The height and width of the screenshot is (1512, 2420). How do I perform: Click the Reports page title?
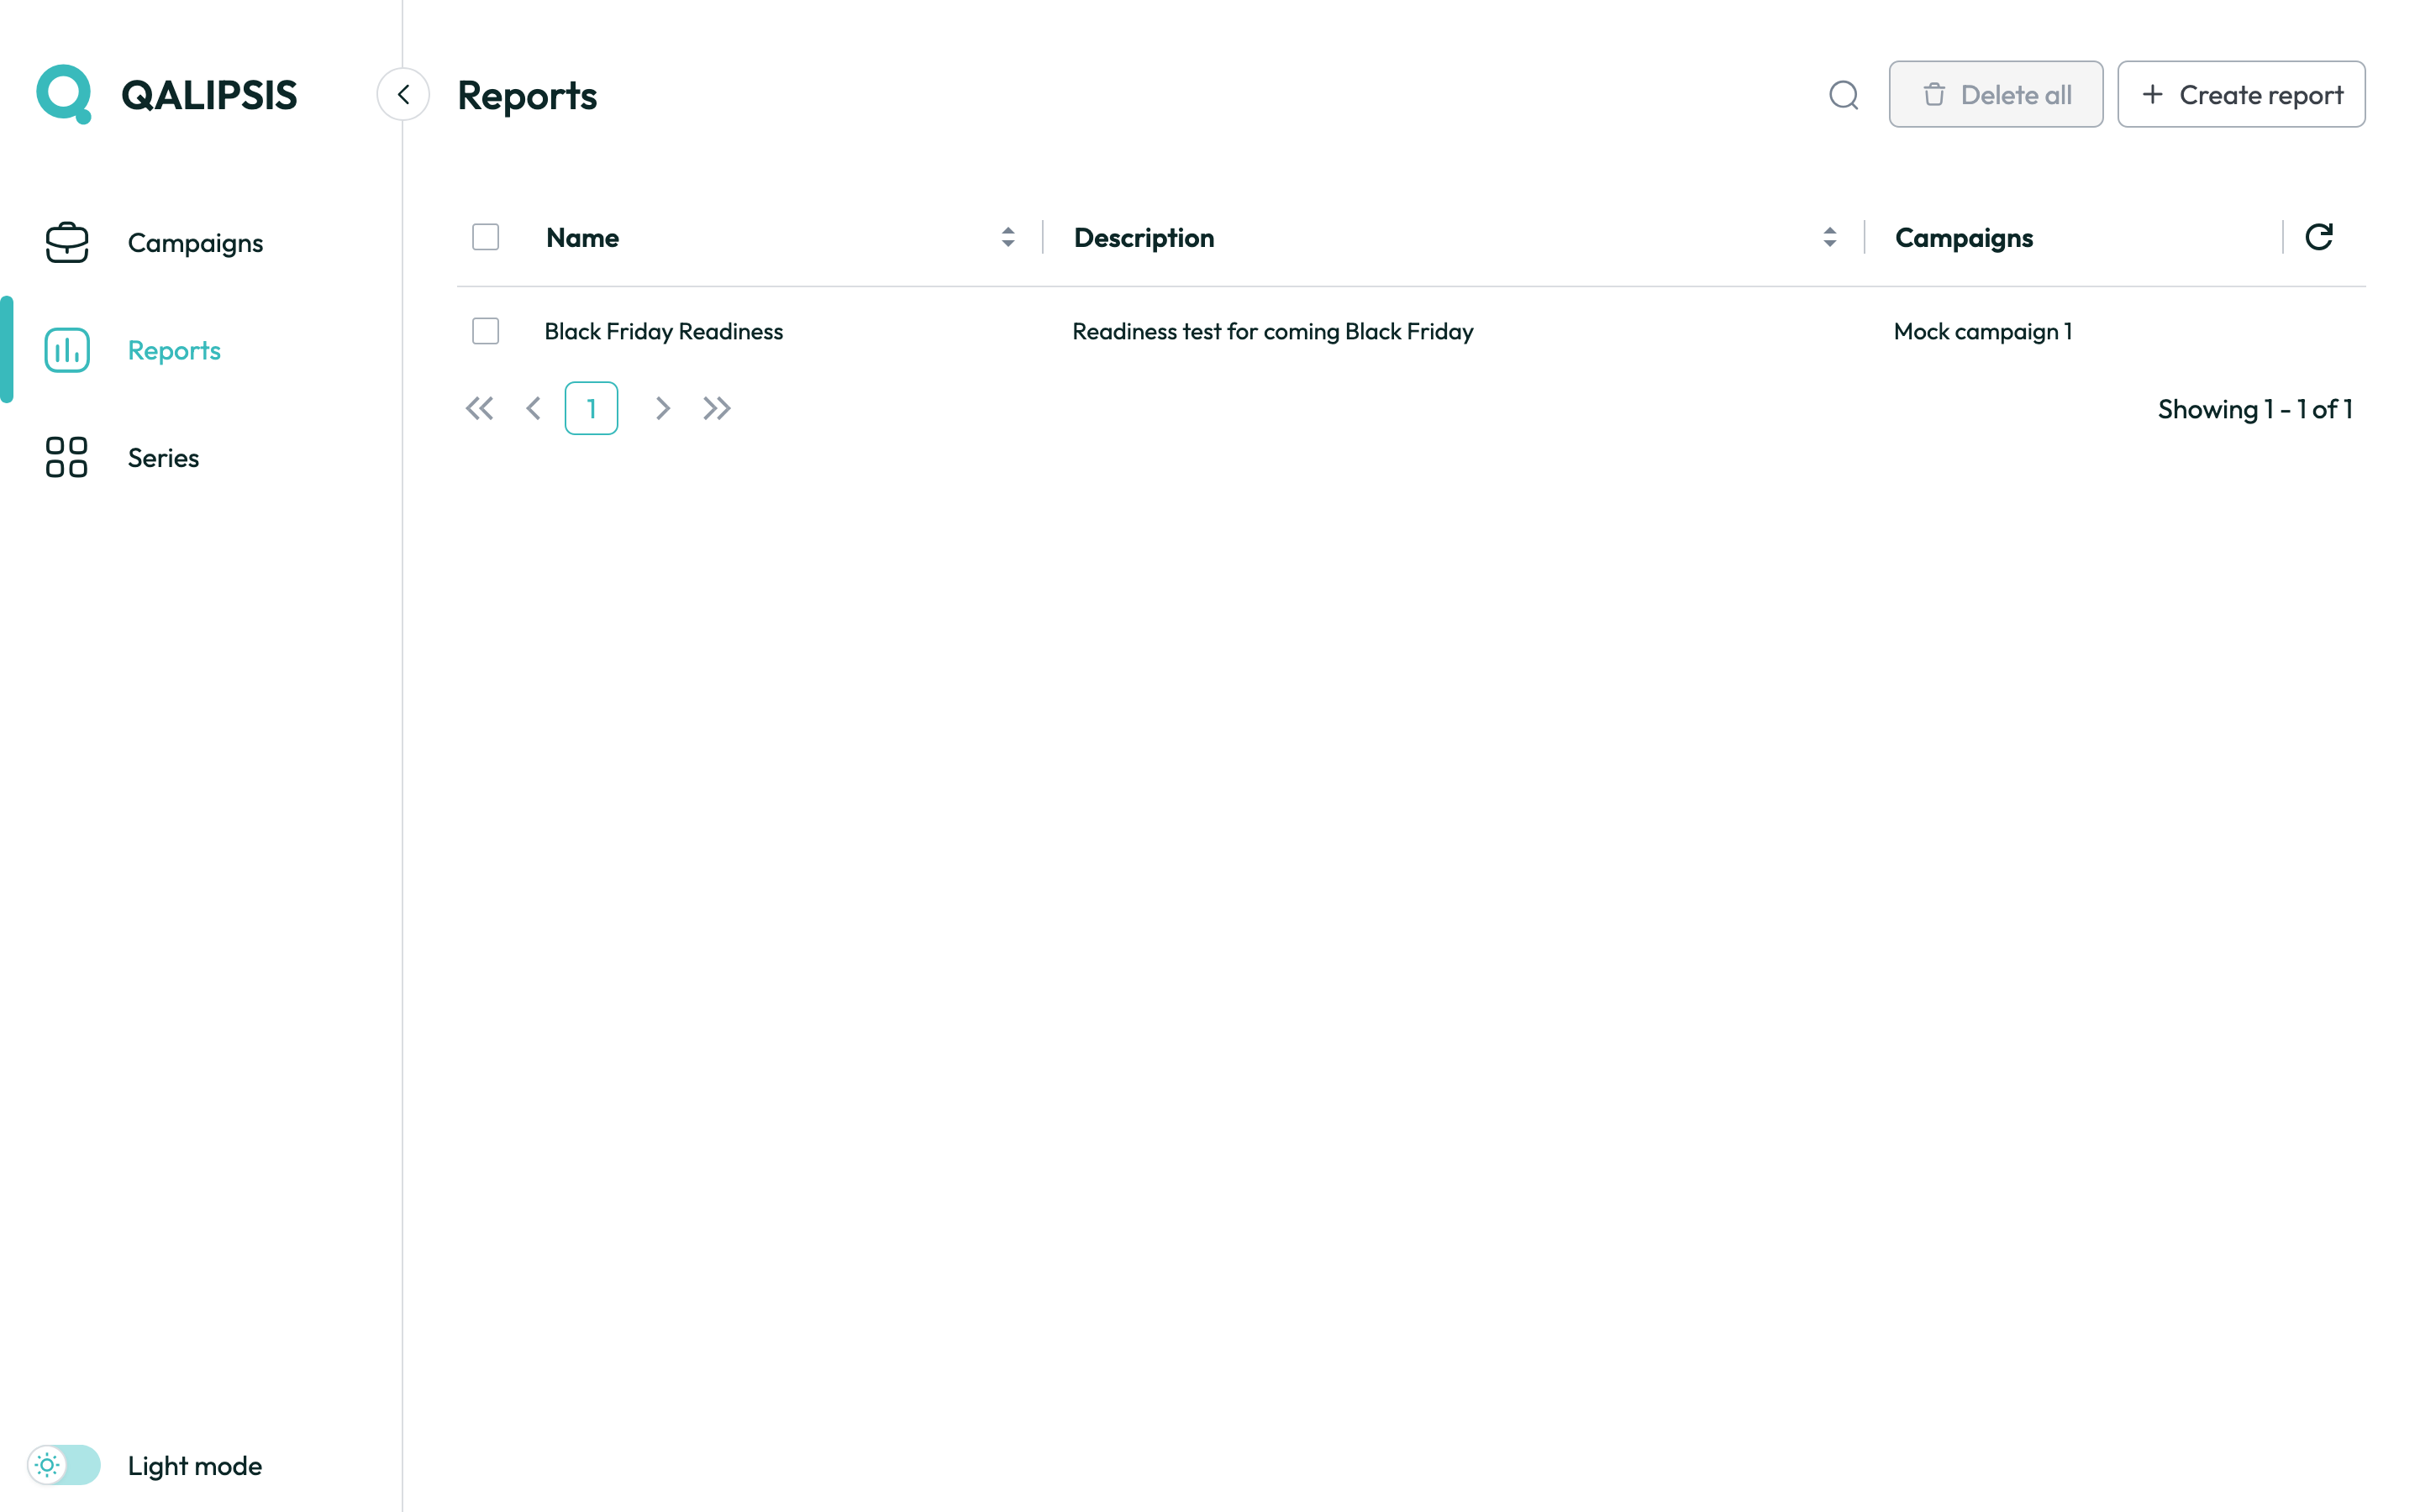(x=527, y=95)
